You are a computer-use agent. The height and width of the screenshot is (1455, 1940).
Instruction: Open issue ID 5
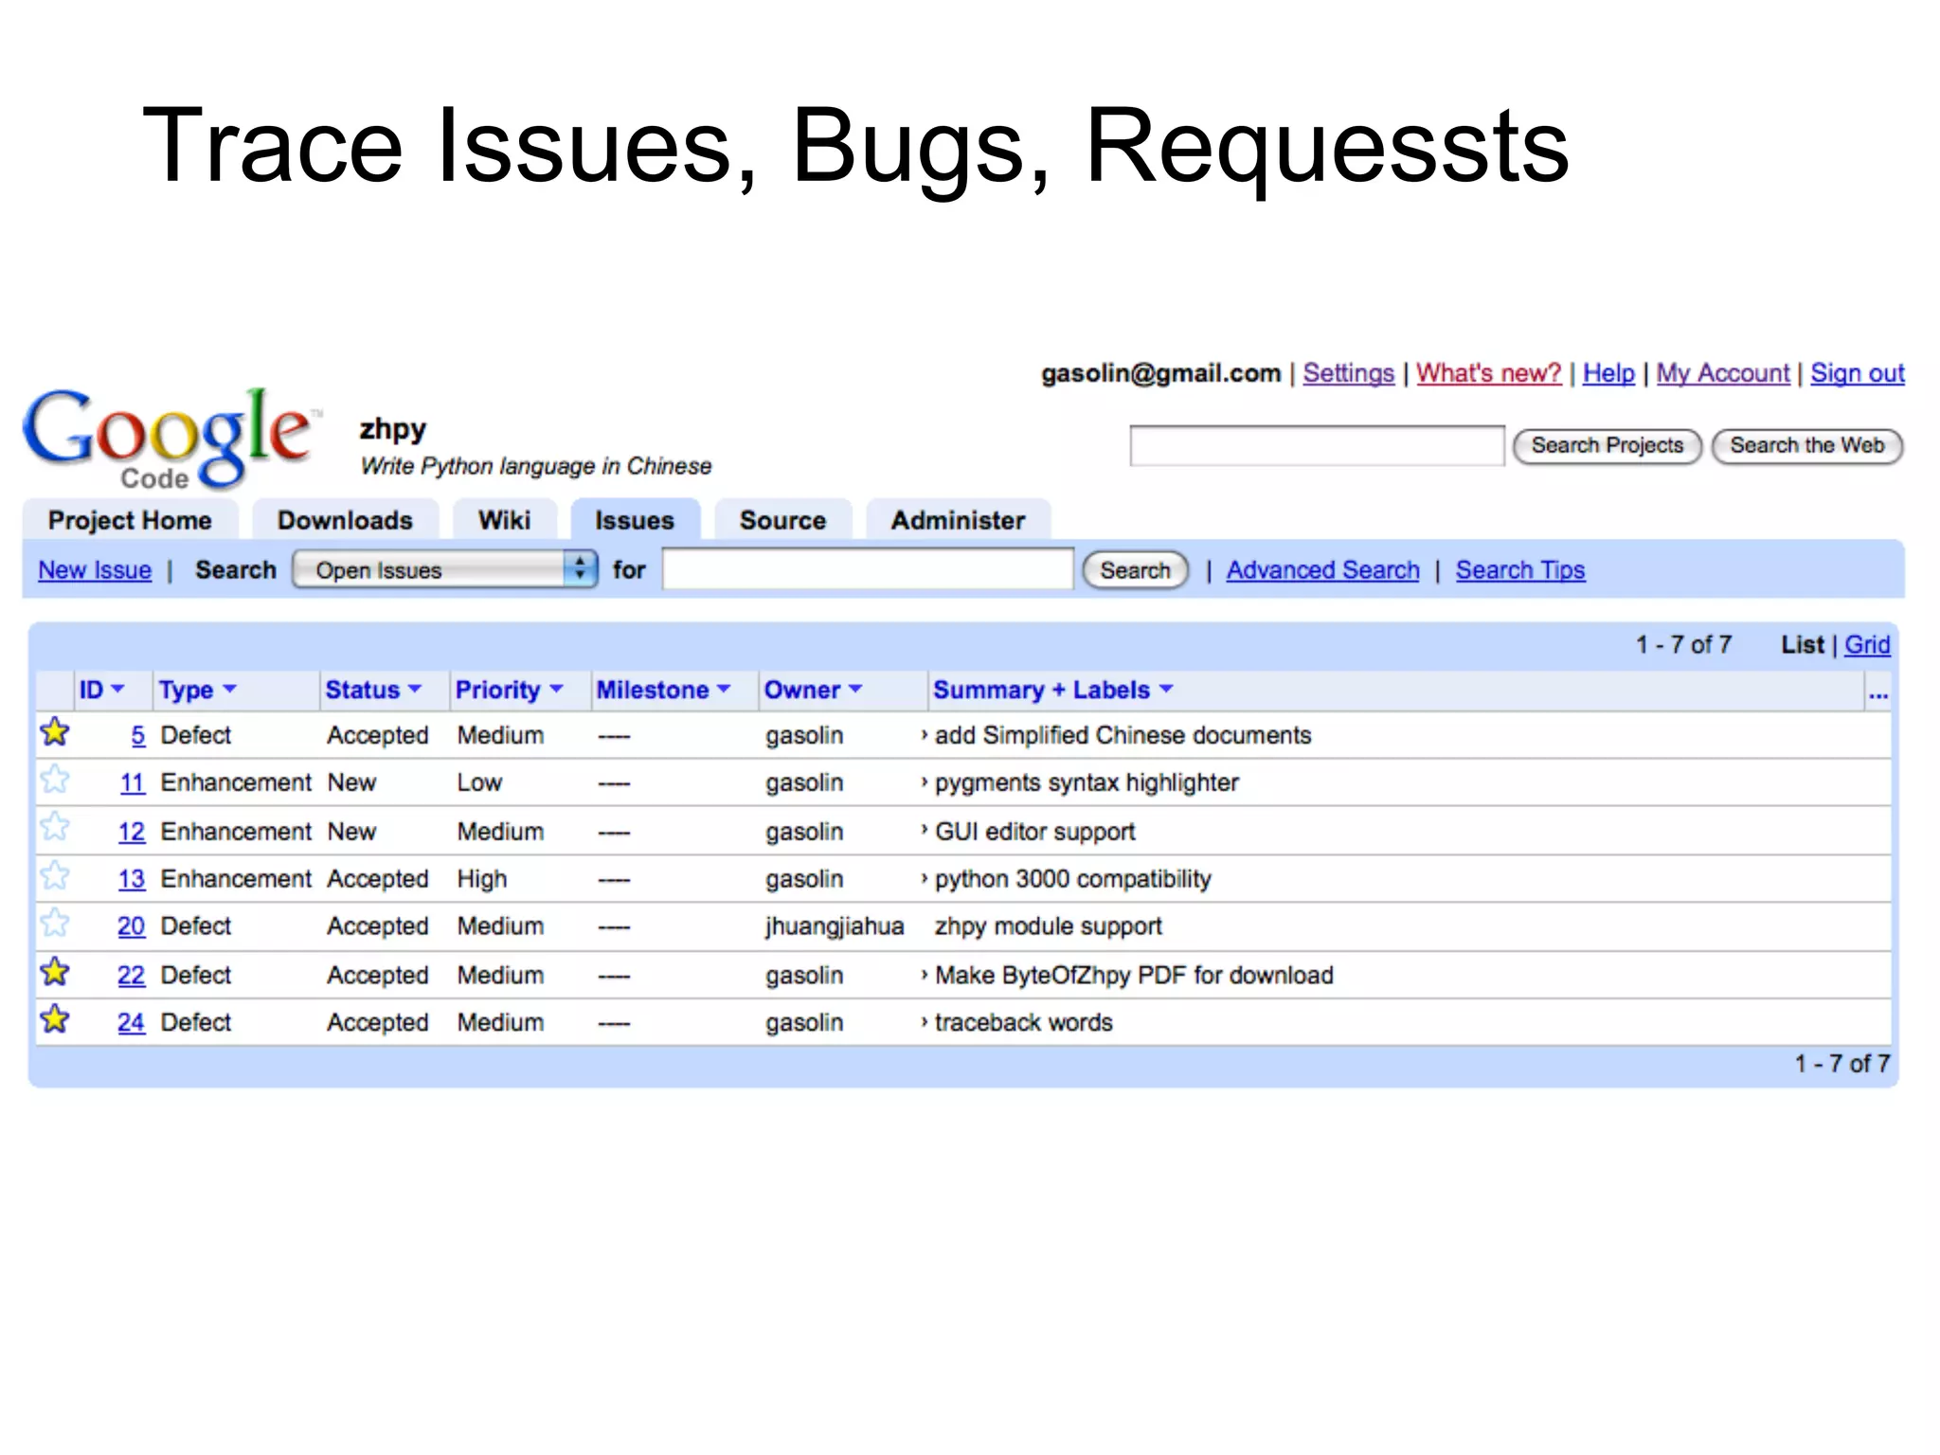click(x=138, y=736)
